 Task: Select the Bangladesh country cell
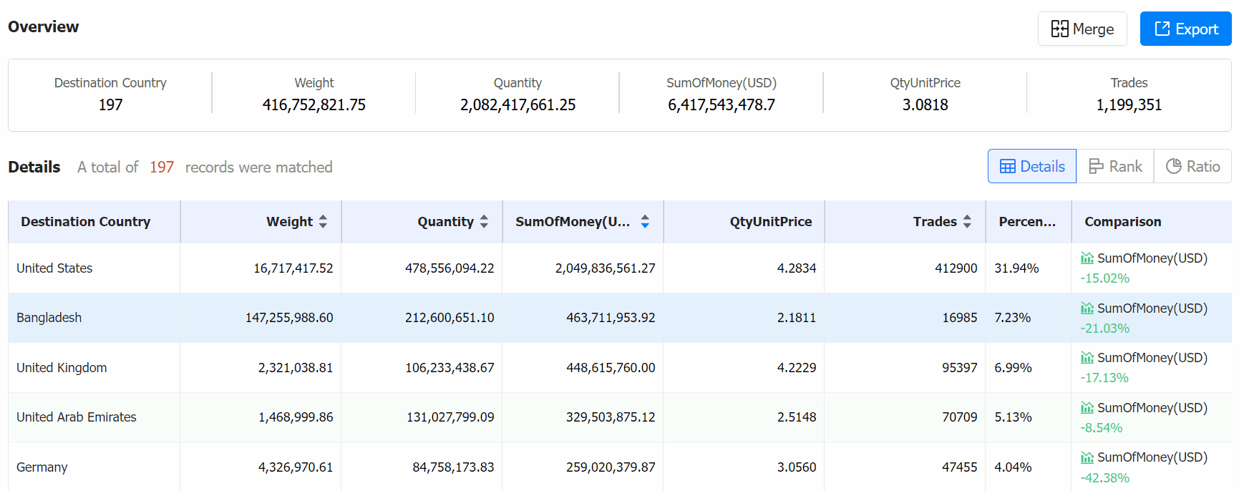pyautogui.click(x=94, y=318)
